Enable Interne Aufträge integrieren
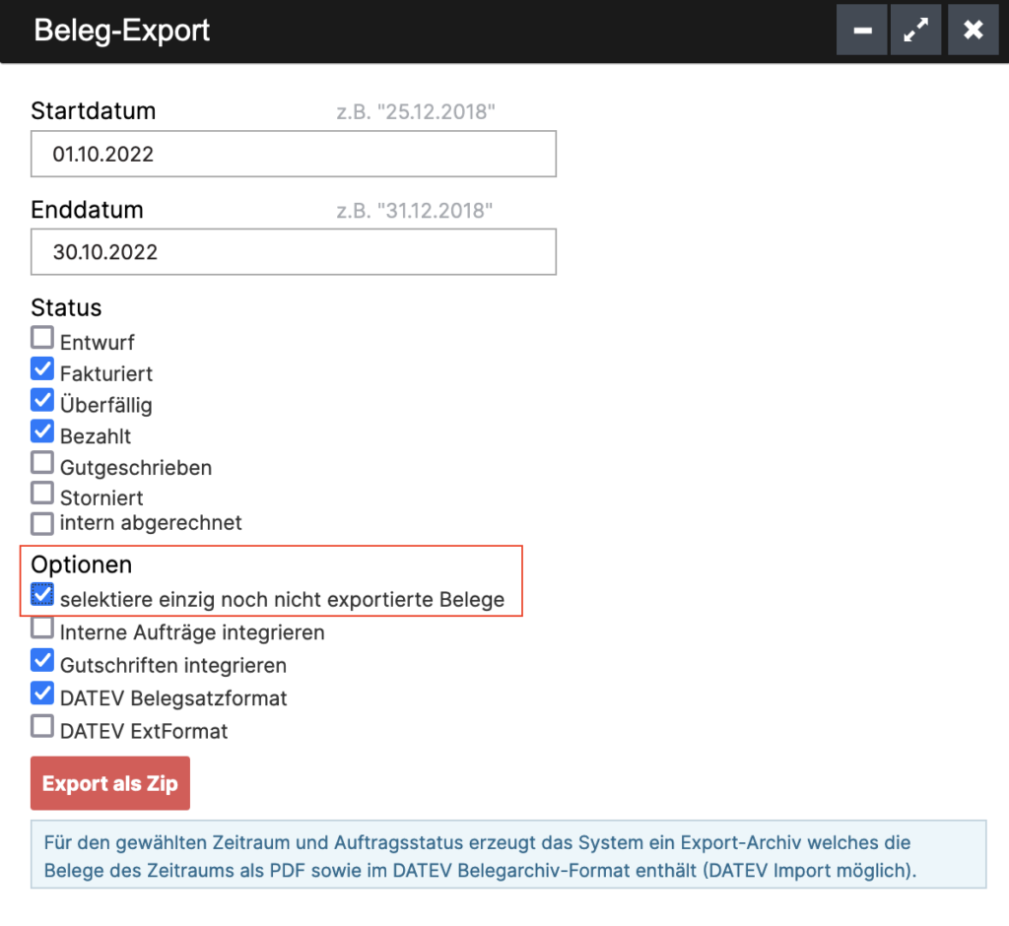The height and width of the screenshot is (926, 1009). [x=41, y=628]
